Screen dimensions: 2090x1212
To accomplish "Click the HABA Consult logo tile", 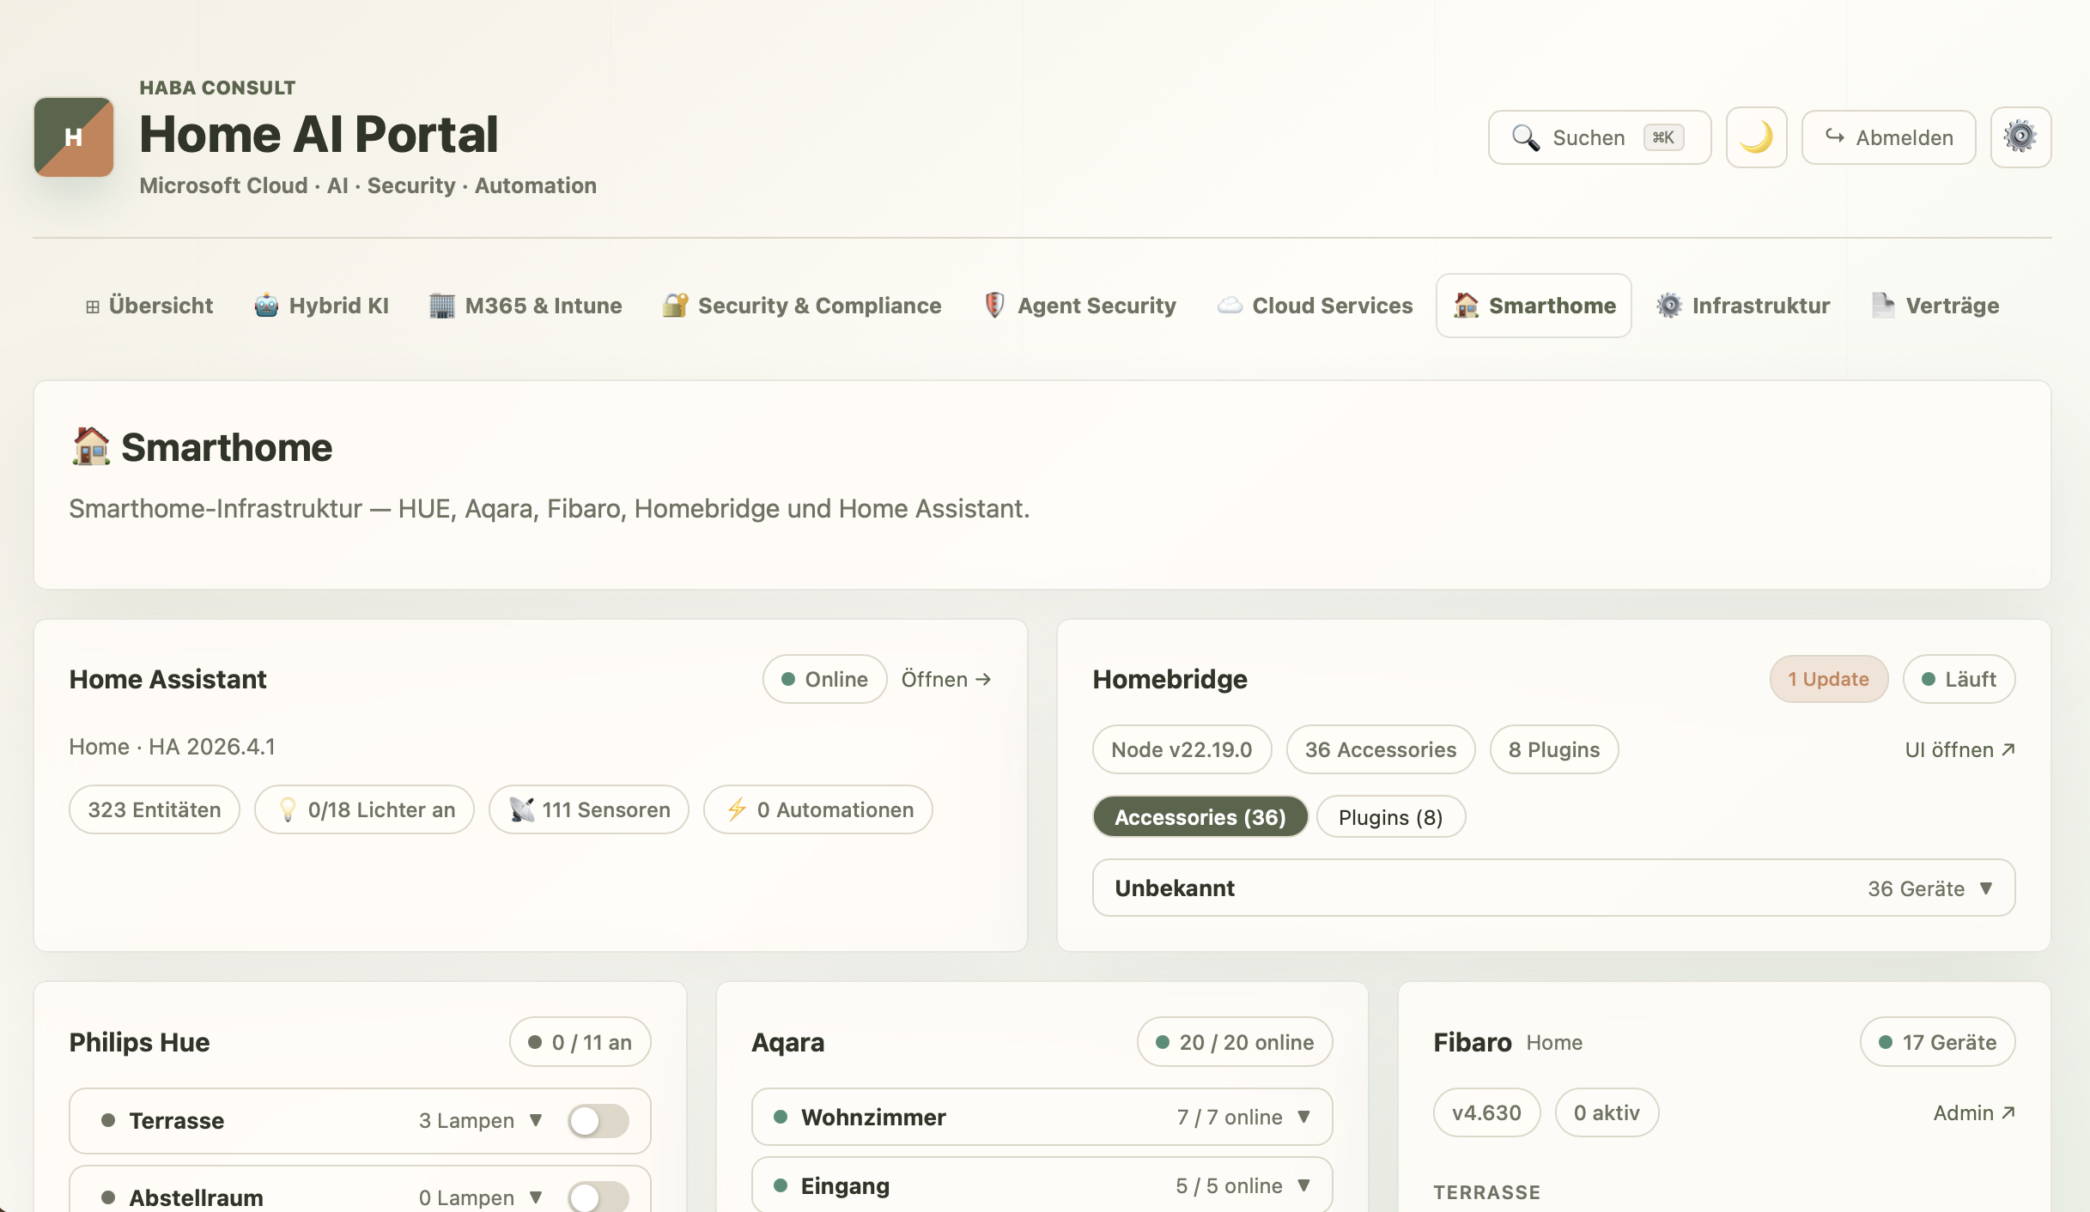I will point(74,137).
